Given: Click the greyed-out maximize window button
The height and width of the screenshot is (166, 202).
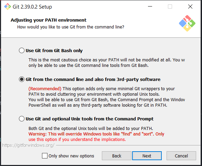Looking at the screenshot, I should click(170, 7).
